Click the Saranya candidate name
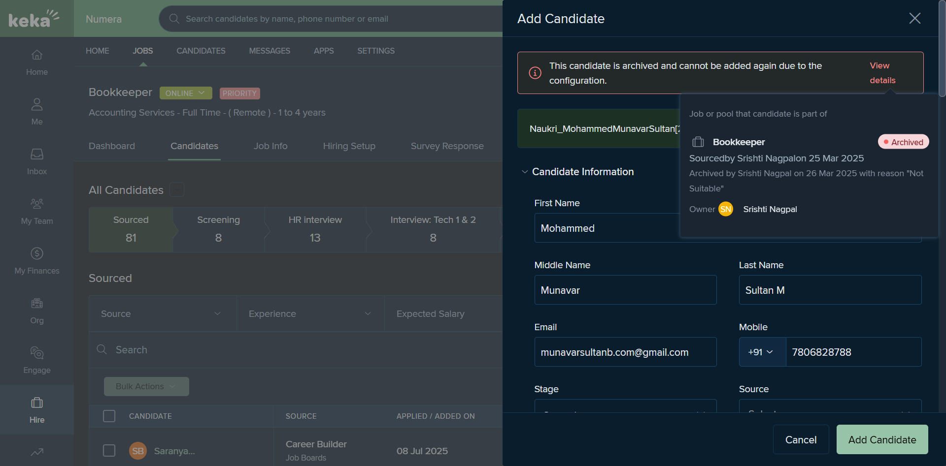Image resolution: width=946 pixels, height=466 pixels. pyautogui.click(x=174, y=451)
